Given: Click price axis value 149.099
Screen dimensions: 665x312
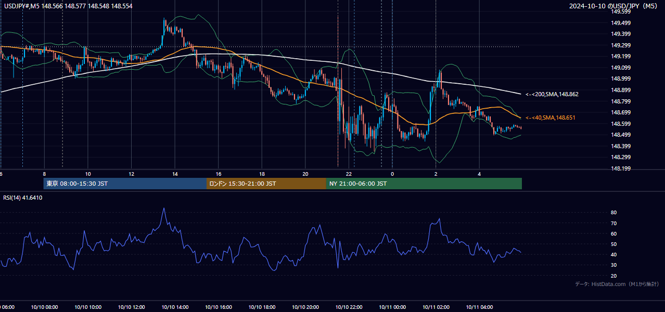Looking at the screenshot, I should [x=621, y=68].
